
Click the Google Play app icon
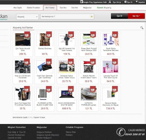81,2
